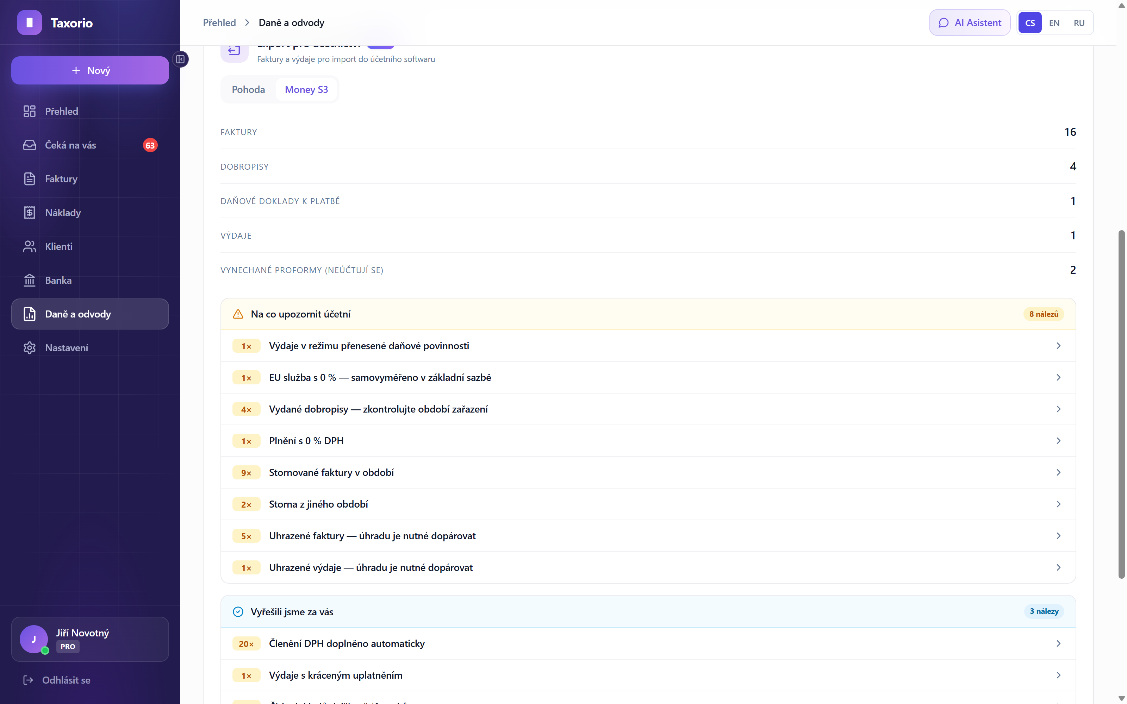
Task: Click the Klienti people icon
Action: 29,246
